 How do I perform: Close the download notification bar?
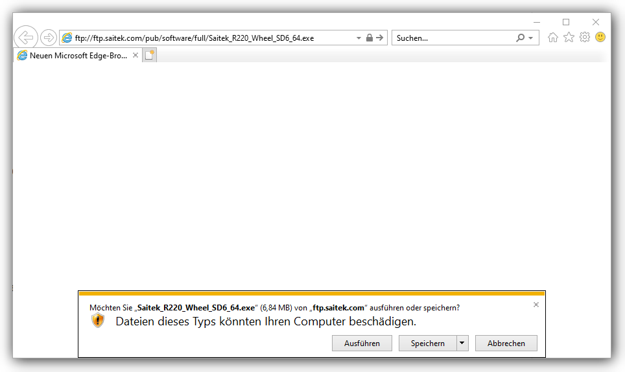pyautogui.click(x=536, y=305)
